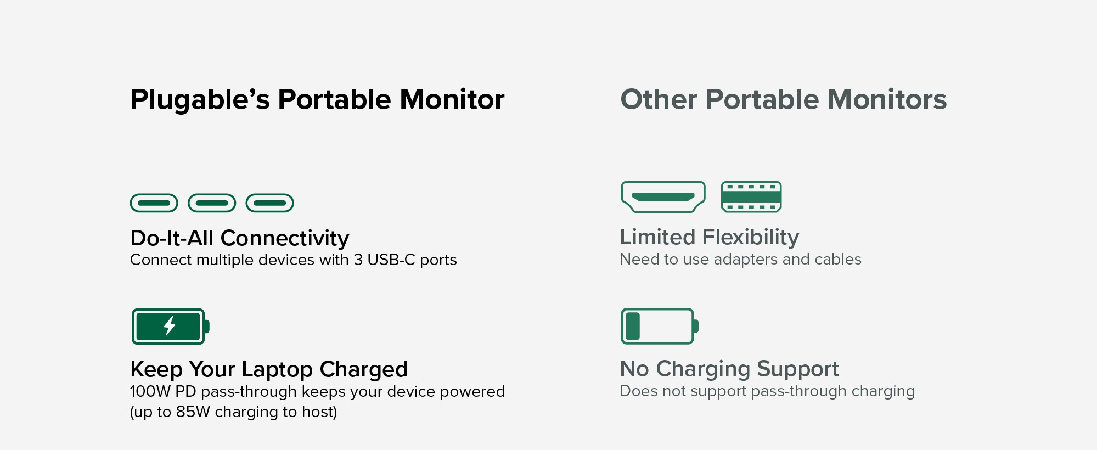Click the "Other Portable Monitors" heading
Image resolution: width=1097 pixels, height=450 pixels.
tap(783, 100)
